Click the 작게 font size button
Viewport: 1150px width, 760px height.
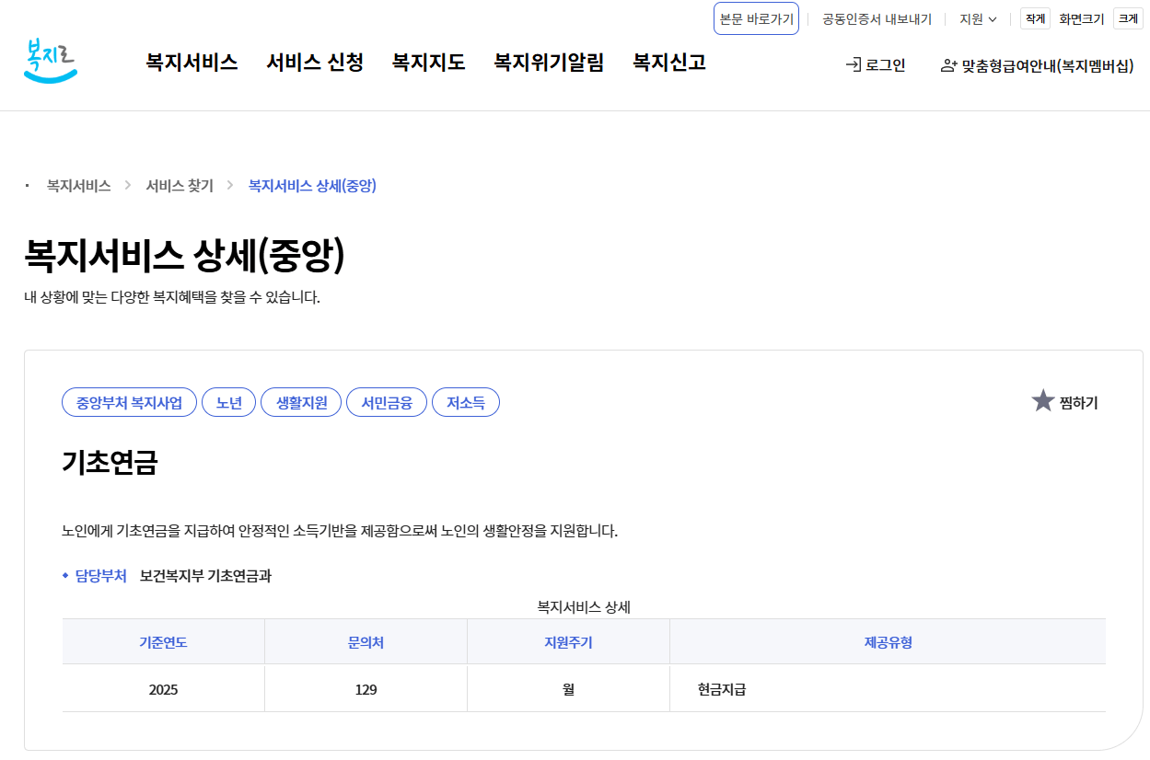click(1034, 17)
